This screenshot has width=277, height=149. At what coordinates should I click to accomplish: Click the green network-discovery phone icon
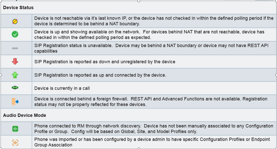(15, 129)
